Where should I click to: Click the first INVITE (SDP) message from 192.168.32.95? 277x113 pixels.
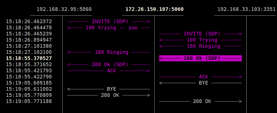pyautogui.click(x=109, y=21)
